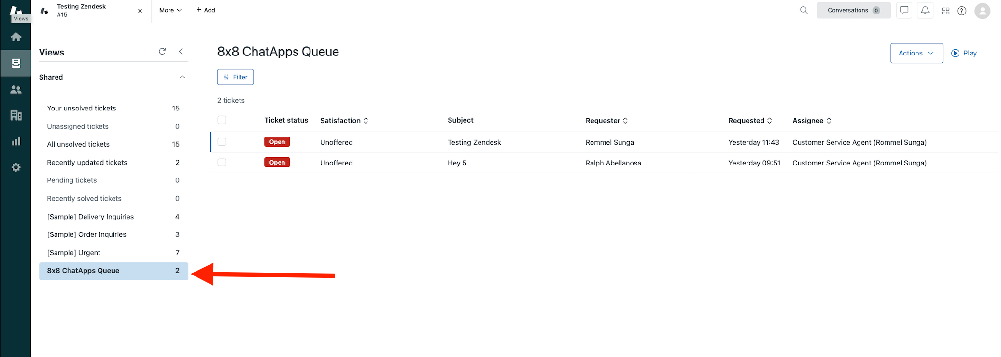Select Recently updated tickets view
Screen dimensions: 1001x357
click(87, 163)
